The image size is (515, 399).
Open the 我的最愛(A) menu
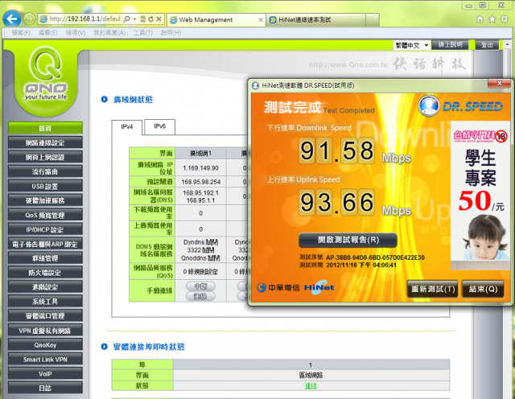(x=109, y=33)
